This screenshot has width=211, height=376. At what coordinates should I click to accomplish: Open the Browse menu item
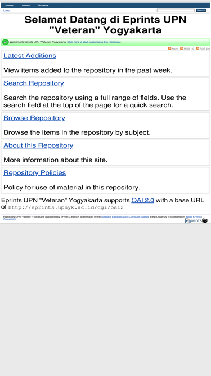43,5
